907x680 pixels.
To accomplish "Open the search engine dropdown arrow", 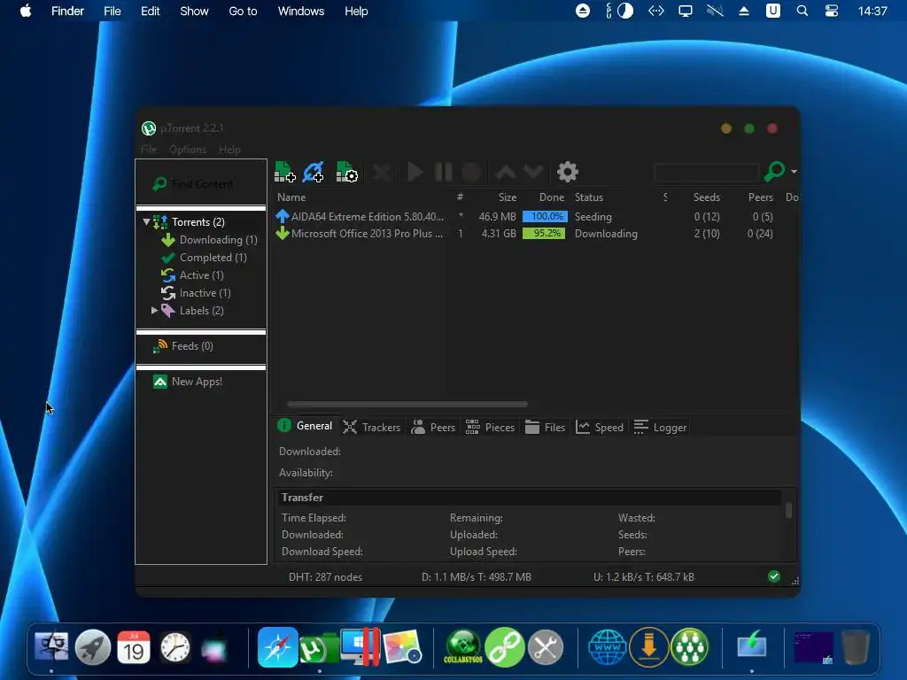I will pyautogui.click(x=794, y=172).
